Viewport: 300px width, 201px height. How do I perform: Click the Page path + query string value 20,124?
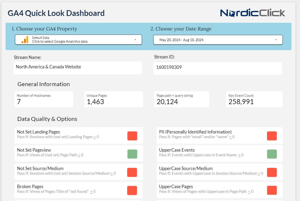coord(167,102)
